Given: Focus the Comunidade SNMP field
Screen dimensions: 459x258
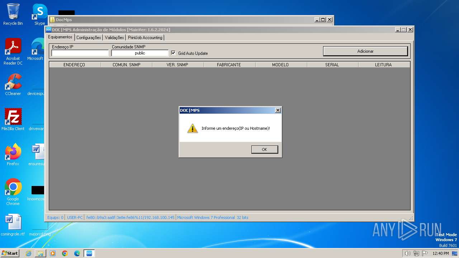Looking at the screenshot, I should (140, 53).
